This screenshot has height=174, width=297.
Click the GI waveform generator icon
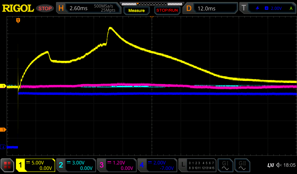click(225, 165)
